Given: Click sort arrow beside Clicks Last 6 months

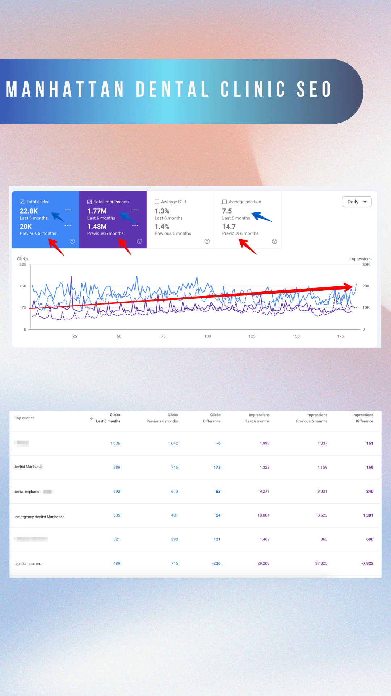Looking at the screenshot, I should pos(92,418).
